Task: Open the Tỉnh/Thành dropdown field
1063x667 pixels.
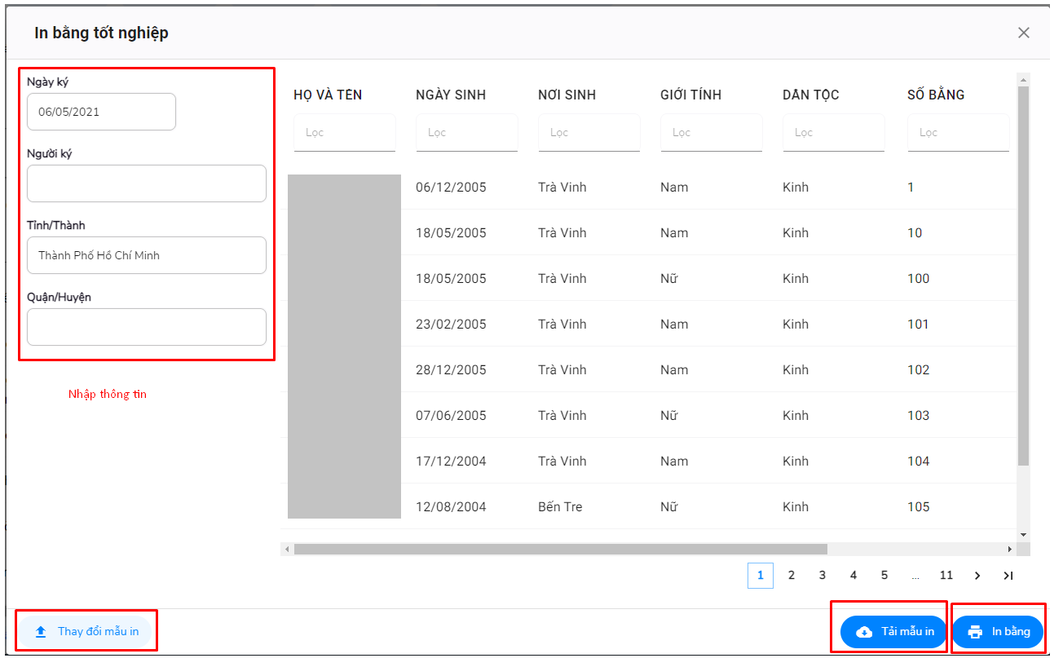Action: [x=147, y=255]
